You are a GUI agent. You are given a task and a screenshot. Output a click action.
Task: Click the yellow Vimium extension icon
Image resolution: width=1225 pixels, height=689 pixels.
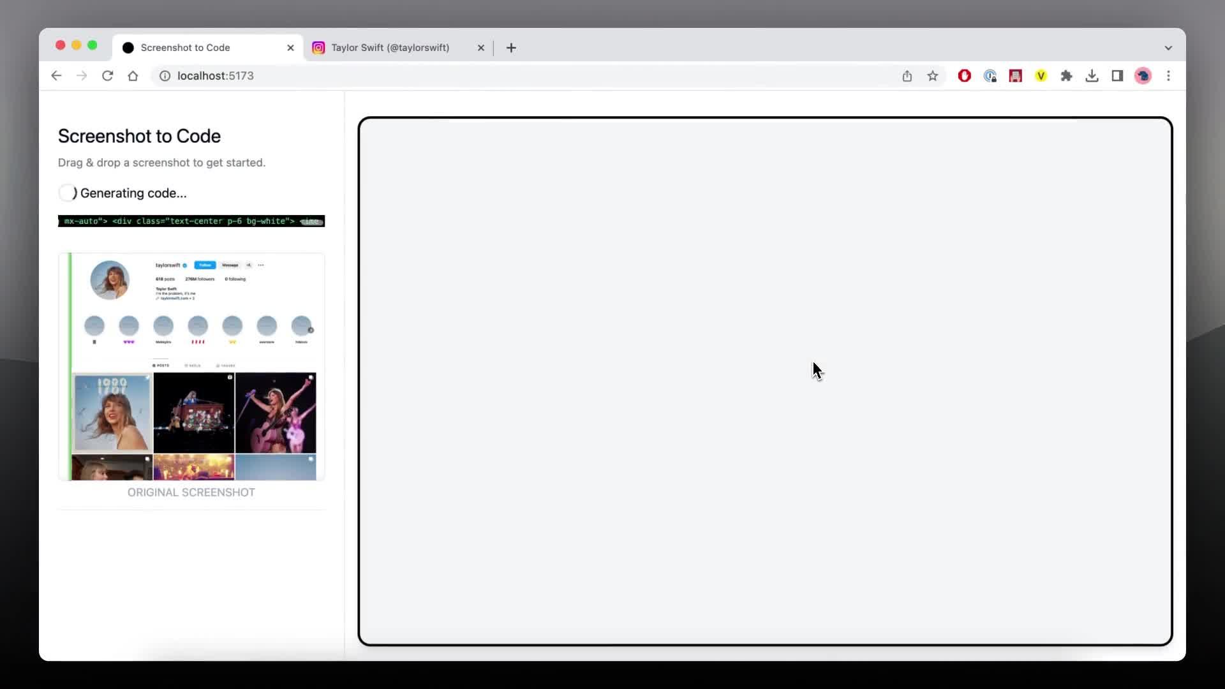coord(1041,75)
